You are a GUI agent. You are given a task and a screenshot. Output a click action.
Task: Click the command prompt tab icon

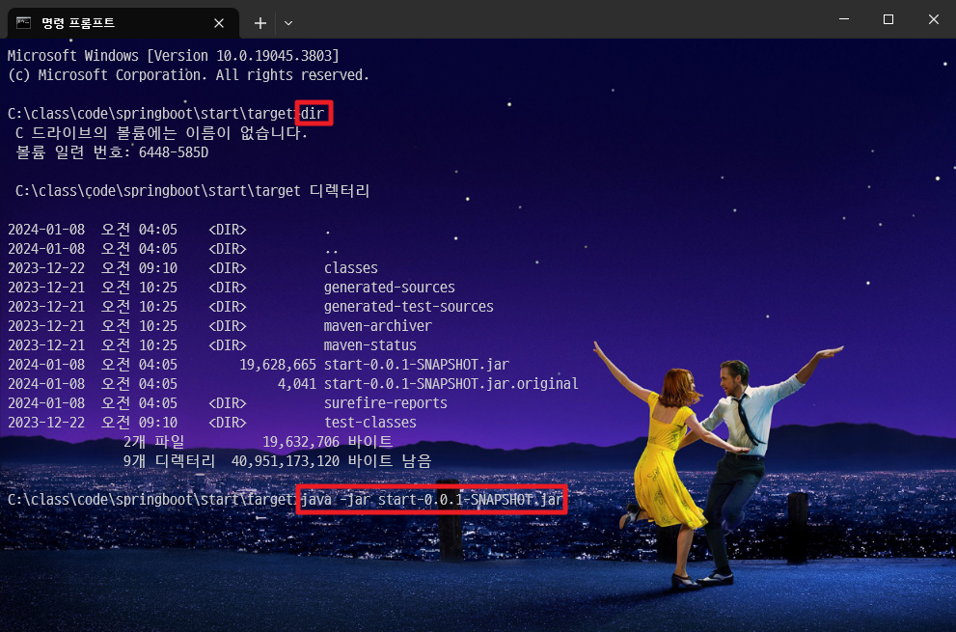[x=23, y=23]
